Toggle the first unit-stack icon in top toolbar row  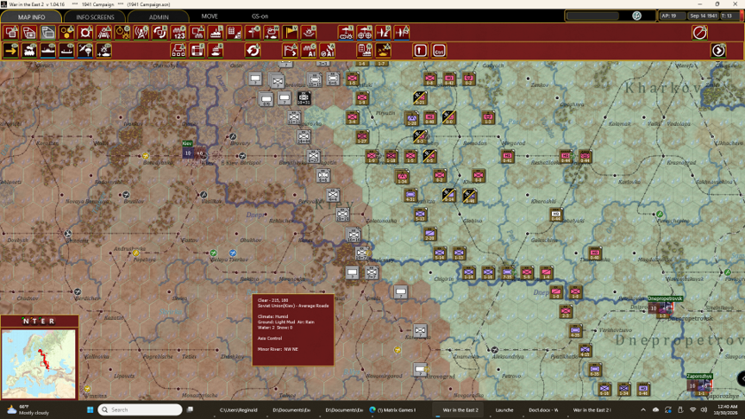point(11,33)
